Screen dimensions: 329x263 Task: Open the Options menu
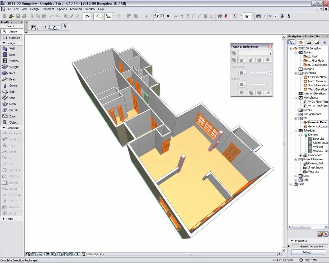(62, 9)
